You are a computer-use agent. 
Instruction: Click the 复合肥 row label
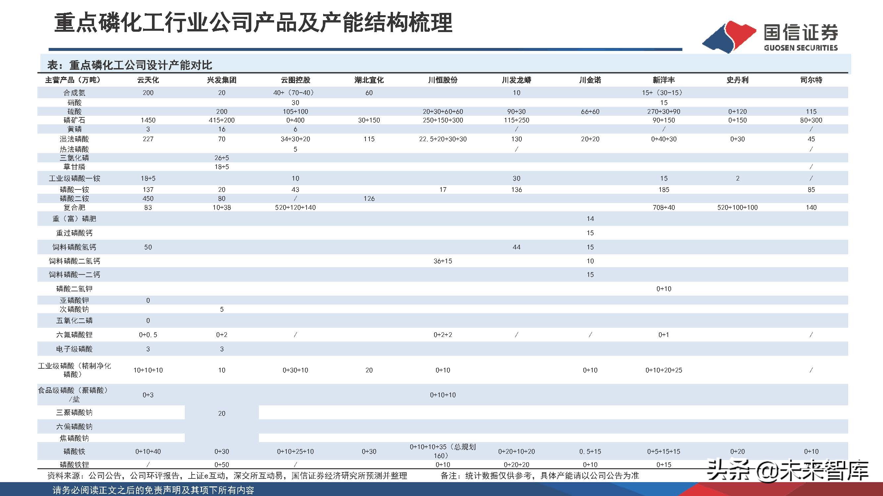tap(74, 207)
